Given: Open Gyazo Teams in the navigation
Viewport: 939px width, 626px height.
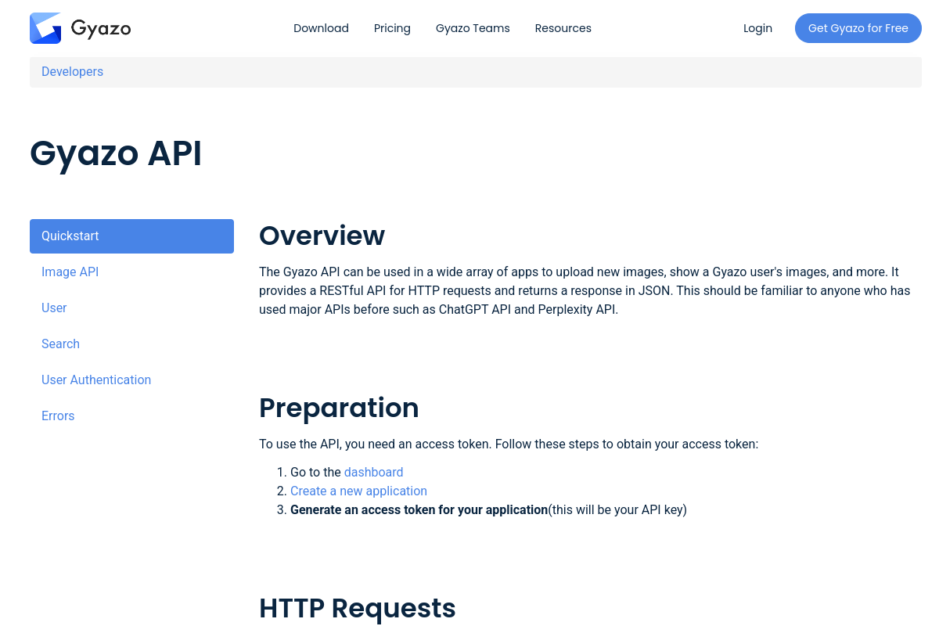Looking at the screenshot, I should click(473, 28).
